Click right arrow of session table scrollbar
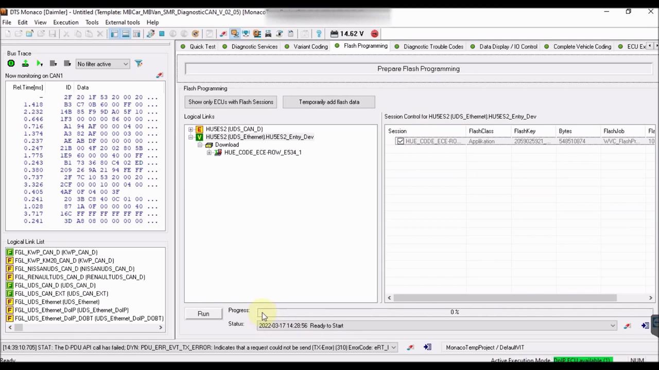659x370 pixels. point(650,298)
